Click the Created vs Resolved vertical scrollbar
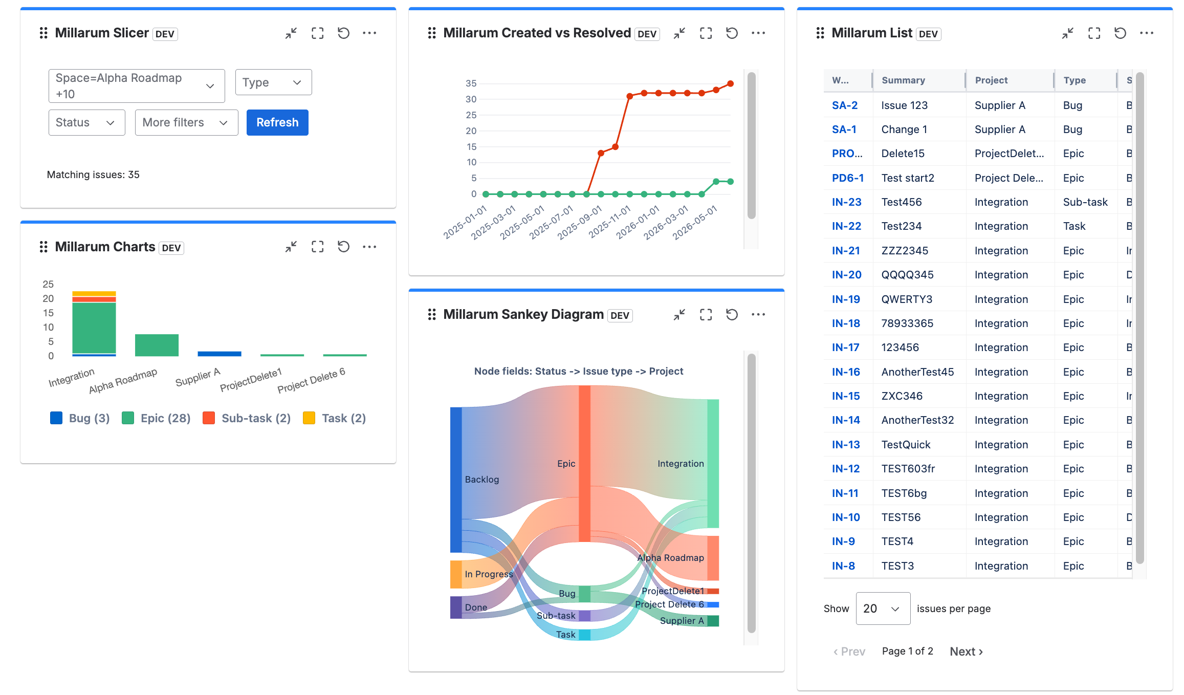The height and width of the screenshot is (695, 1184). coord(751,146)
